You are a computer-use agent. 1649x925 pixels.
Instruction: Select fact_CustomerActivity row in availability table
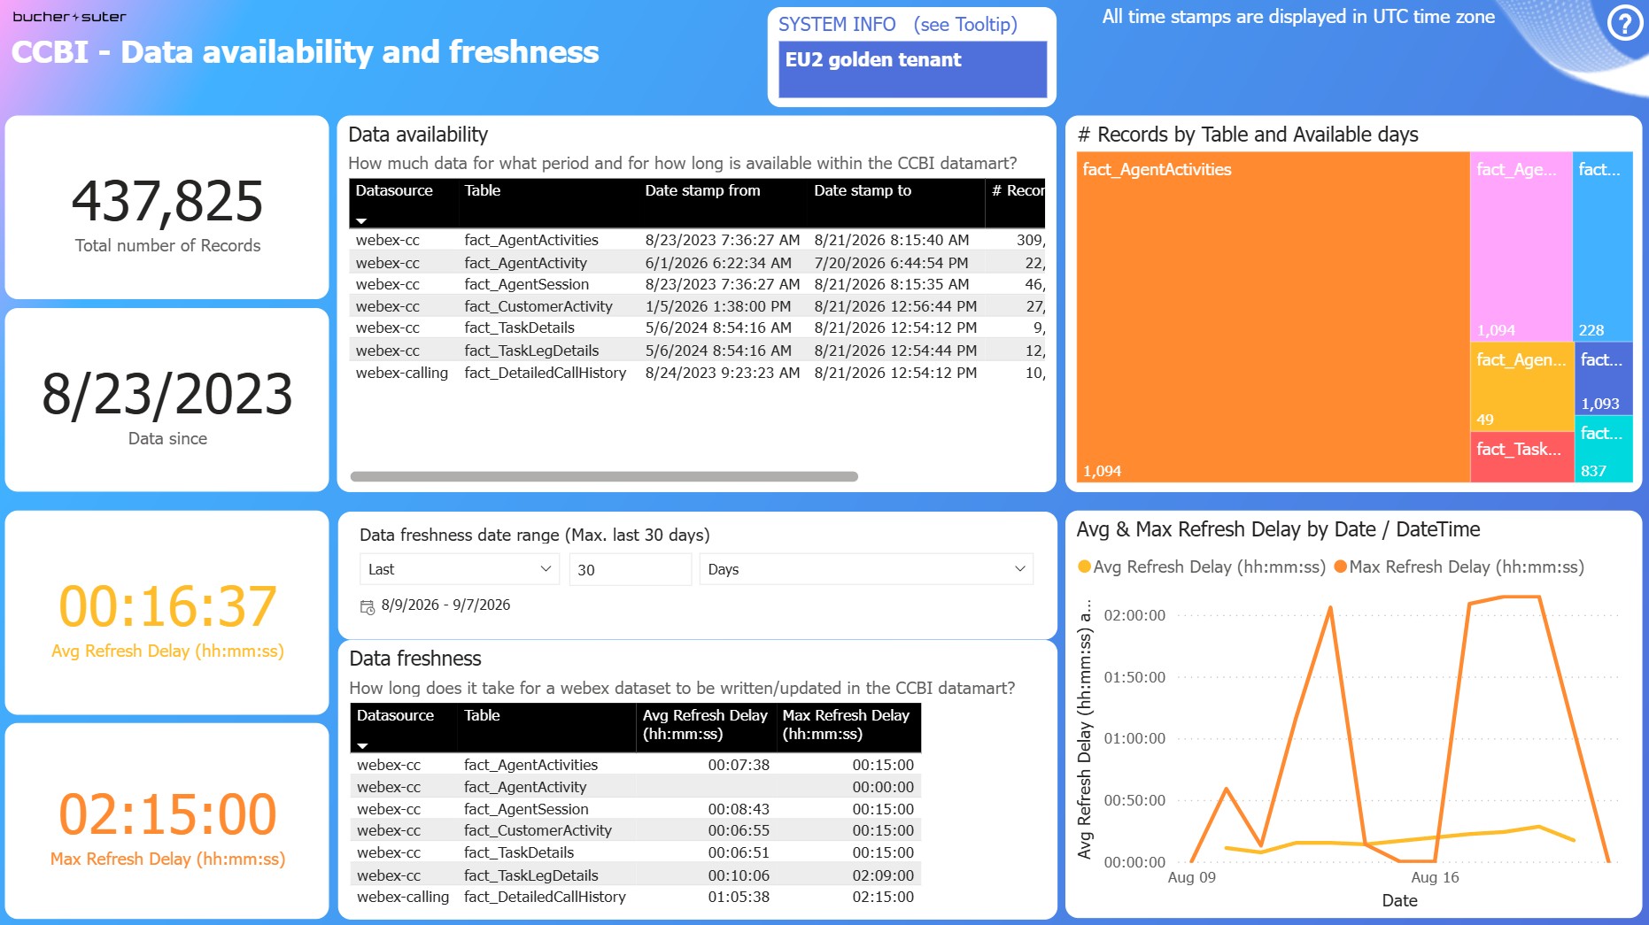pyautogui.click(x=698, y=306)
